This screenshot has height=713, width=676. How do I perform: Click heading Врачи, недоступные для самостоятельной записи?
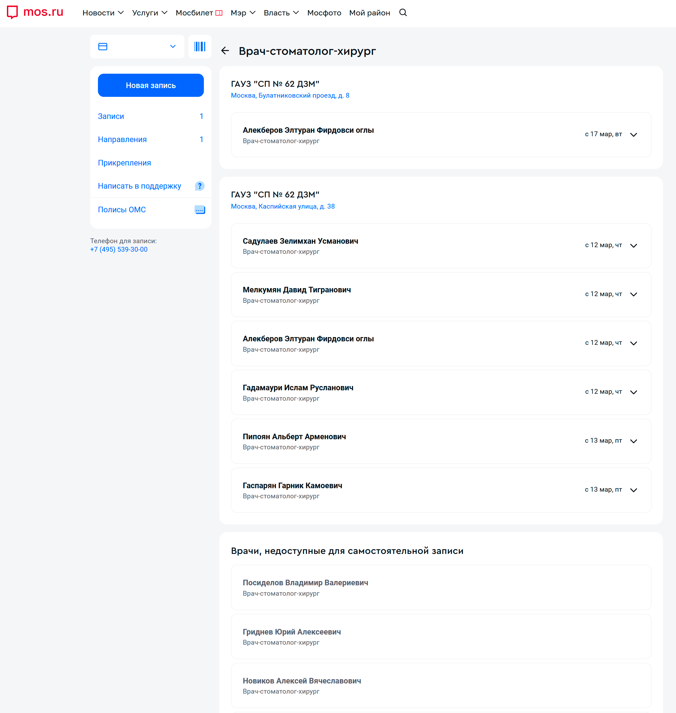(347, 551)
